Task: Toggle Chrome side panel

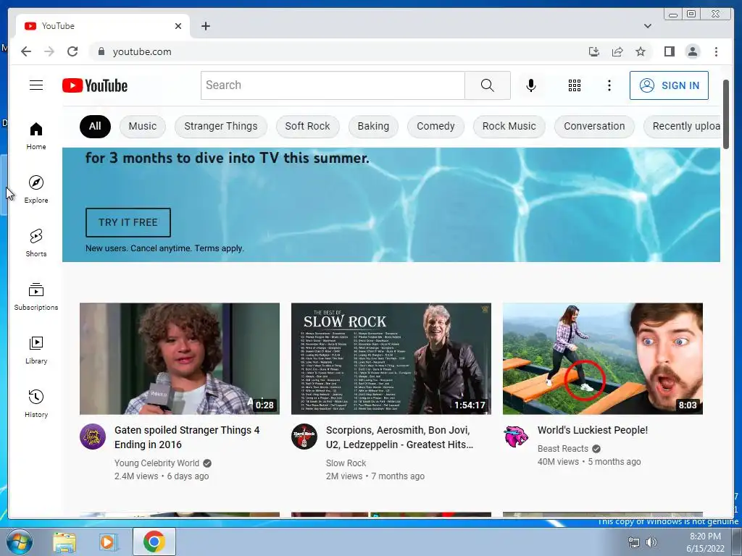Action: 669,51
